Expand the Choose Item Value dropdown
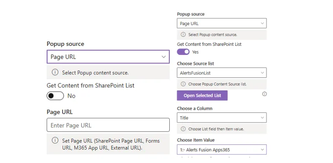 [222, 150]
